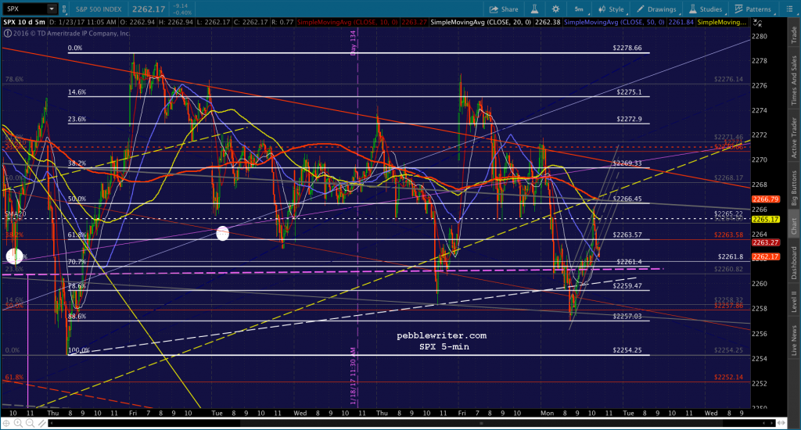This screenshot has height=430, width=801.
Task: Open the Trade sidebar tab
Action: coord(794,34)
